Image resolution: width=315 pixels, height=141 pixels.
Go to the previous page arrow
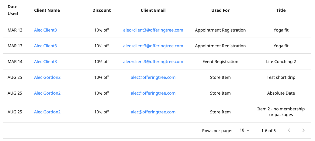[x=289, y=130]
